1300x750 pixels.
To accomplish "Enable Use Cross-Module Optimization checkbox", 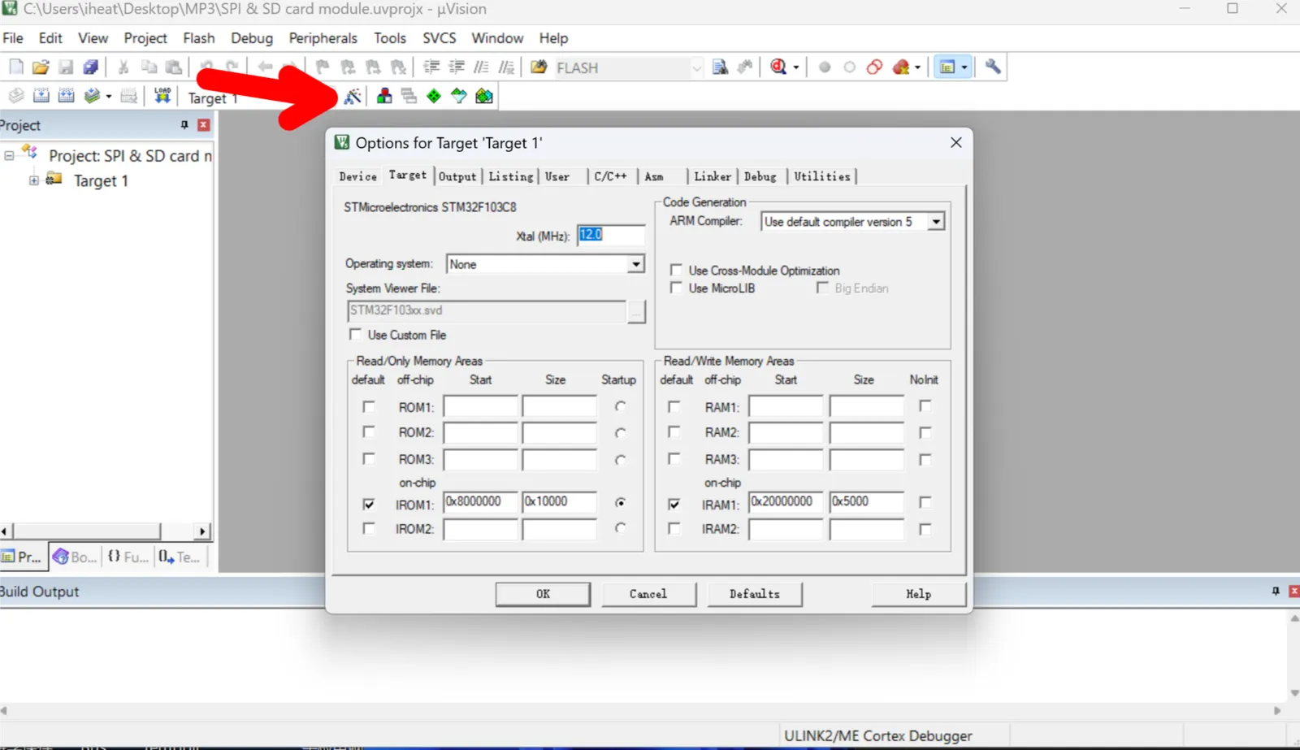I will [676, 270].
